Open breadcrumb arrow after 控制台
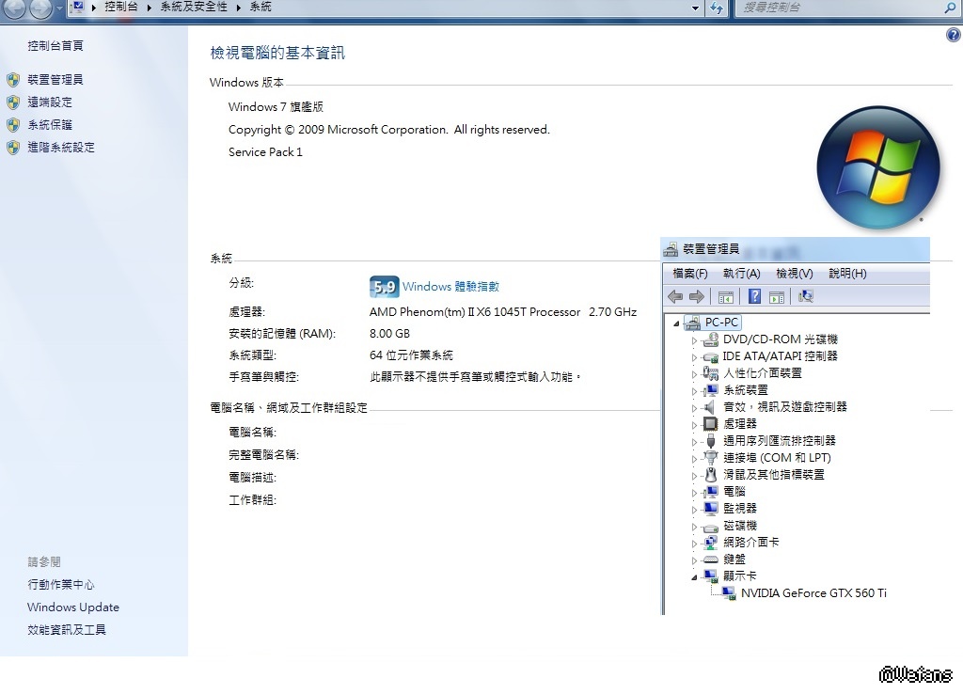The height and width of the screenshot is (694, 963). 150,8
